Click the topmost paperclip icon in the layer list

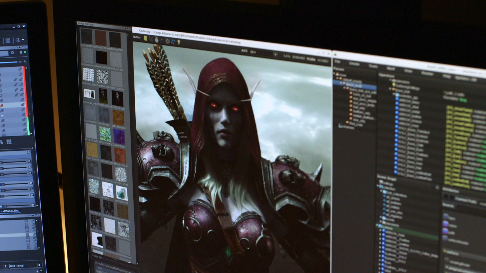coord(16,80)
